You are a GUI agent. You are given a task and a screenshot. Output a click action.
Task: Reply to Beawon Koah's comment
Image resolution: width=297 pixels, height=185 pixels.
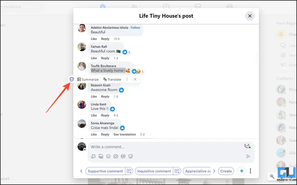105,97
